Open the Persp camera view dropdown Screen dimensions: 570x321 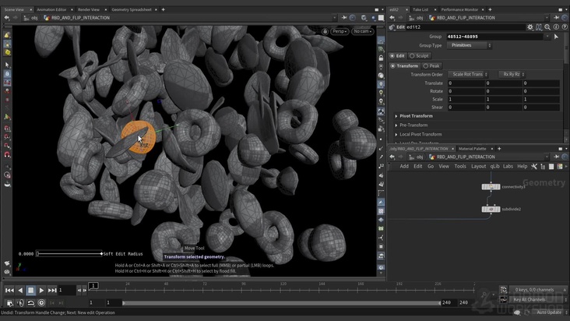point(340,31)
